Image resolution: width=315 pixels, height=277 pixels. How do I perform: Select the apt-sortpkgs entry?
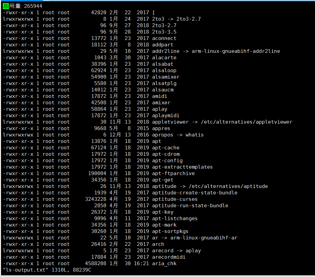click(x=170, y=231)
